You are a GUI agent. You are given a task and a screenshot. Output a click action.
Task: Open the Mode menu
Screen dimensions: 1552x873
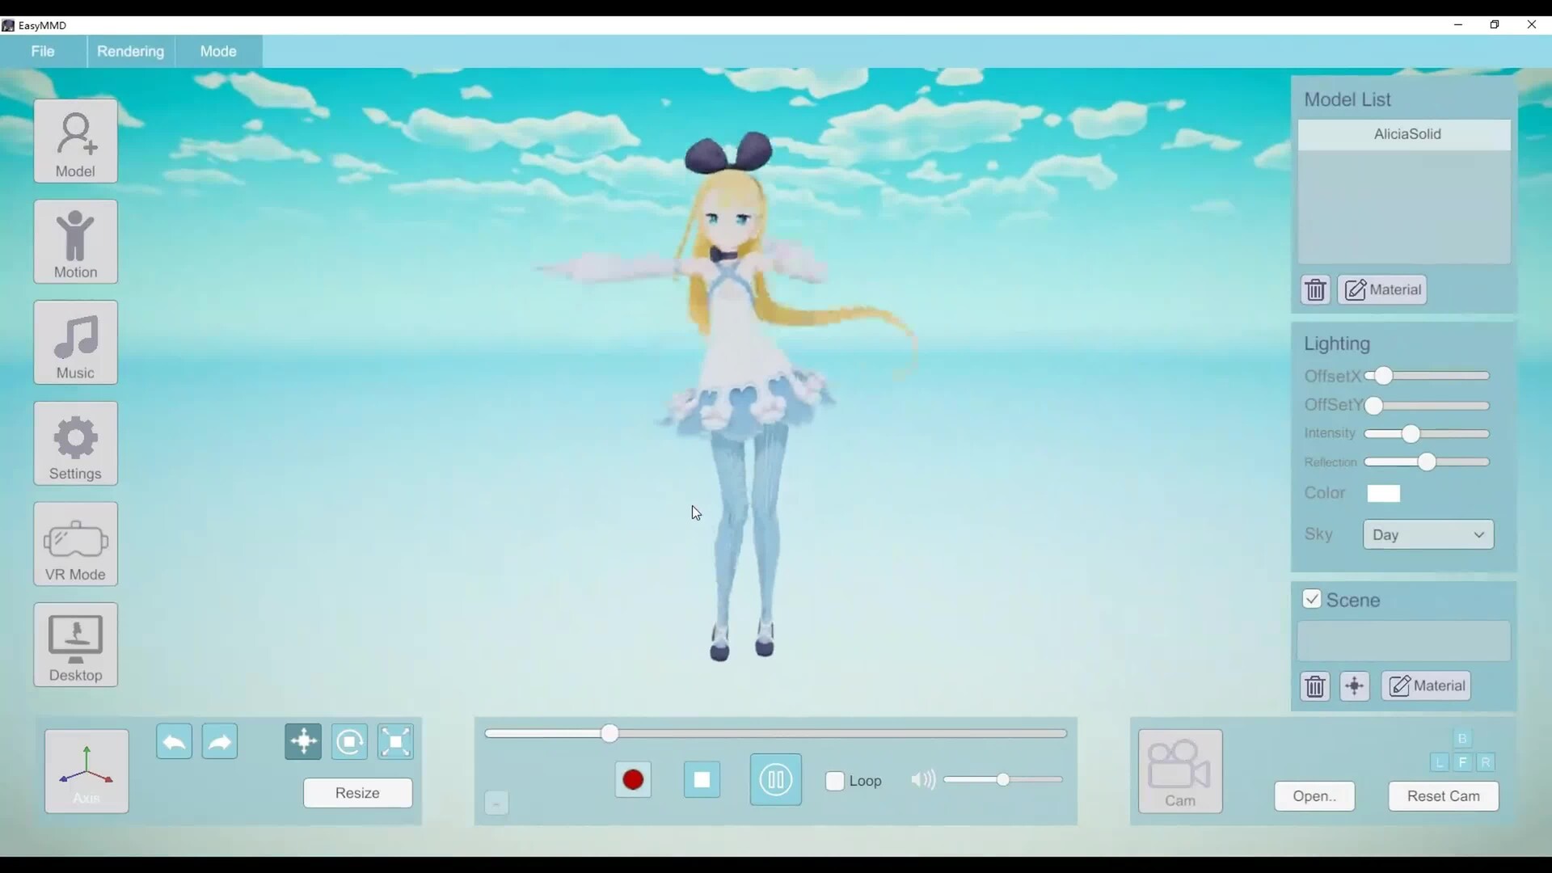pyautogui.click(x=217, y=51)
